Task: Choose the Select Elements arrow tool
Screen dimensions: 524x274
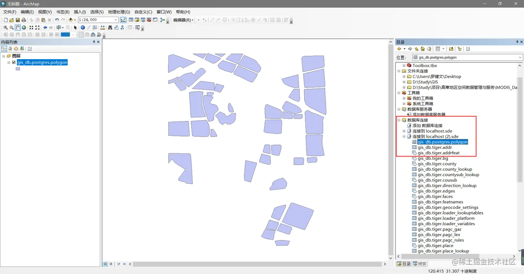Action: point(75,28)
